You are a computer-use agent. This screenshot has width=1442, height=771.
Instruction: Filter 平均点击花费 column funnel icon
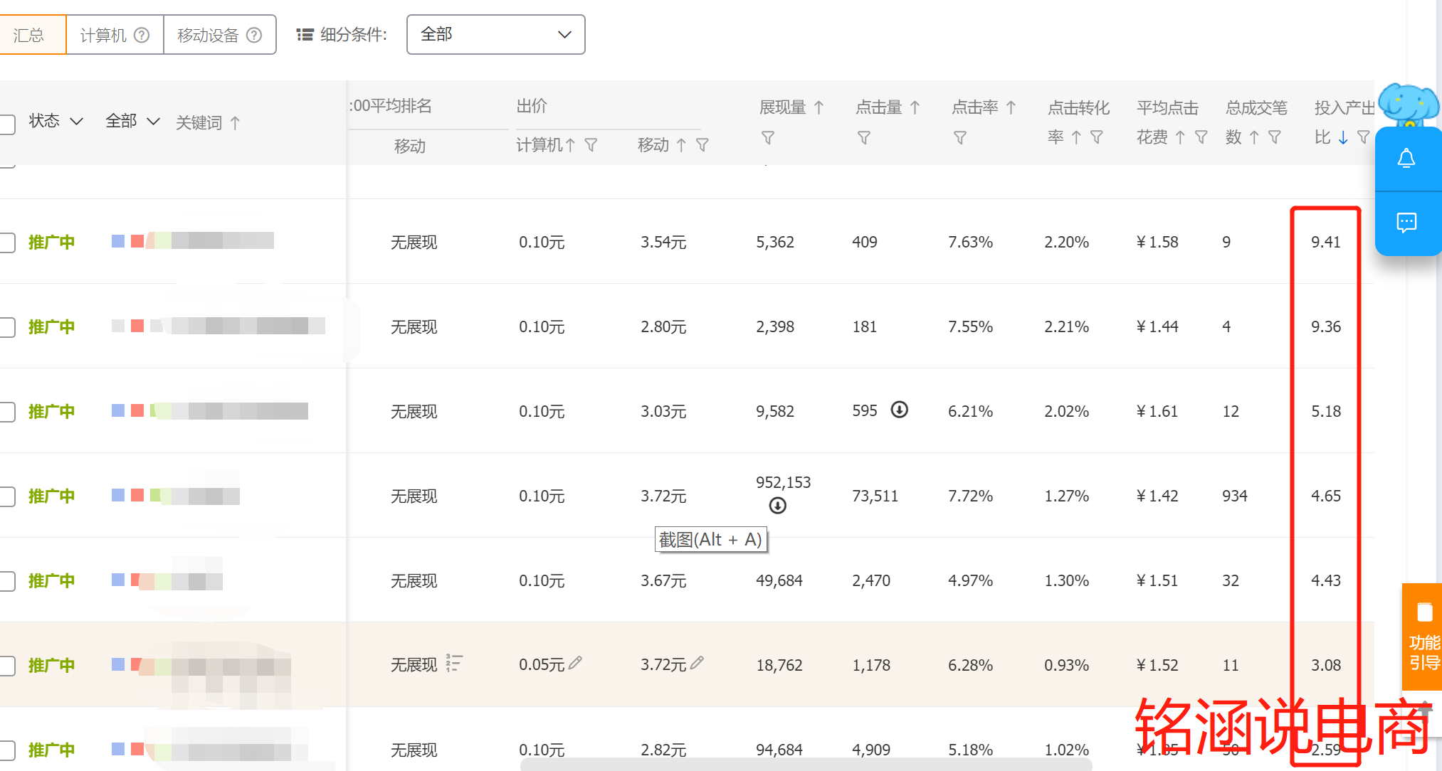[x=1201, y=137]
